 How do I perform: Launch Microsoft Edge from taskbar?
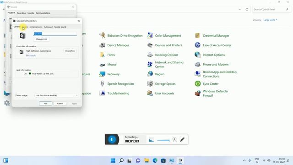[x=155, y=160]
